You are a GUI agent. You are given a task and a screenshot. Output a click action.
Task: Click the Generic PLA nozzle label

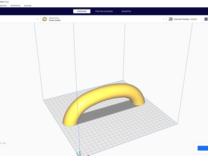(x=55, y=19)
